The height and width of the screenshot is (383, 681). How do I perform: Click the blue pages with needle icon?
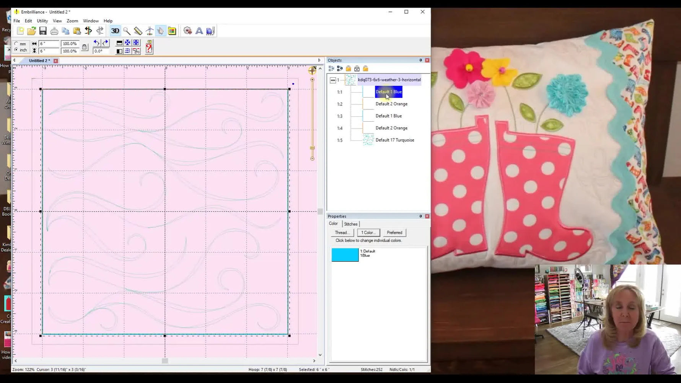pyautogui.click(x=210, y=31)
